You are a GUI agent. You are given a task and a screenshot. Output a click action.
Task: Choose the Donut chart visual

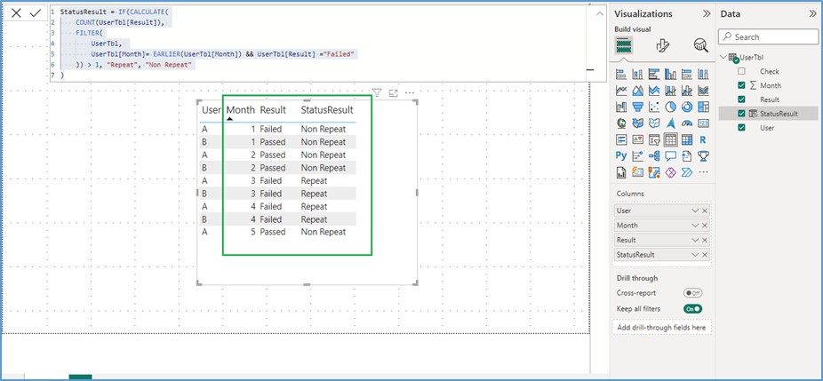(686, 107)
